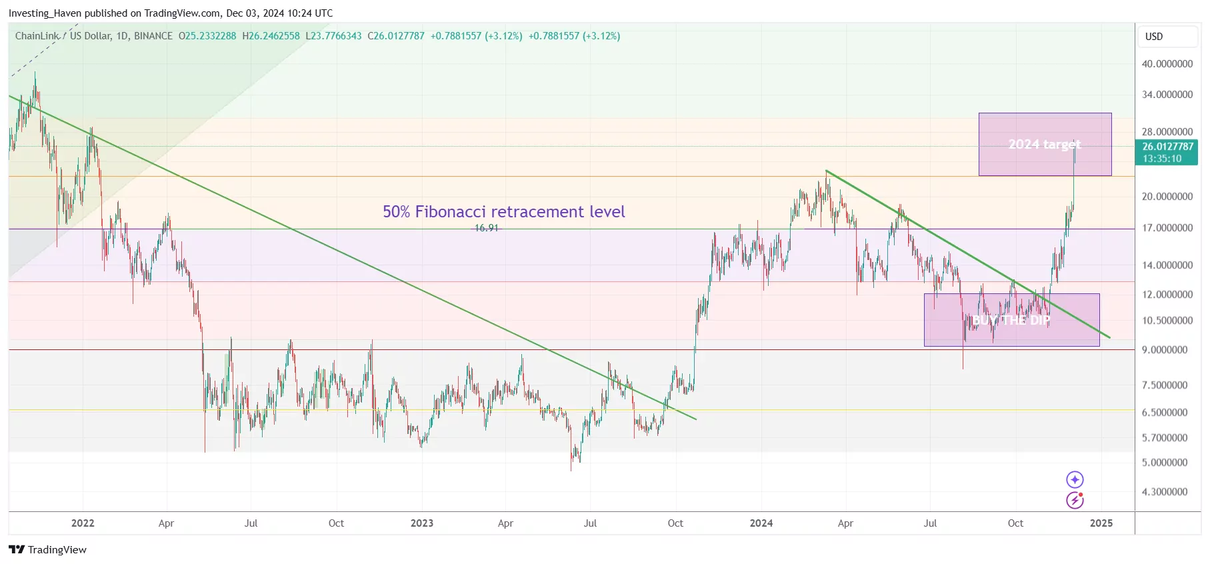Click the 7.5000000 price axis label
This screenshot has height=564, width=1210.
[1165, 385]
